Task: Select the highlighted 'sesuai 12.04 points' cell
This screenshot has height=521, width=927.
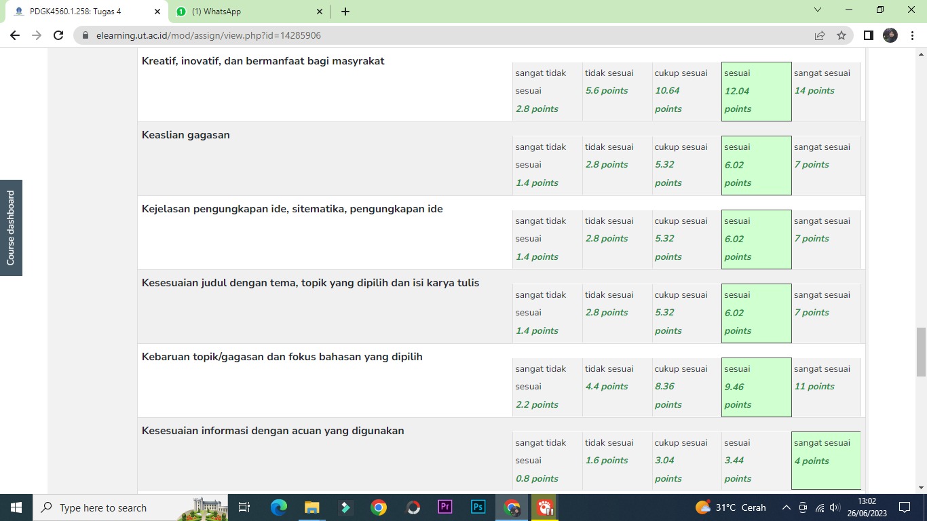Action: [x=756, y=92]
